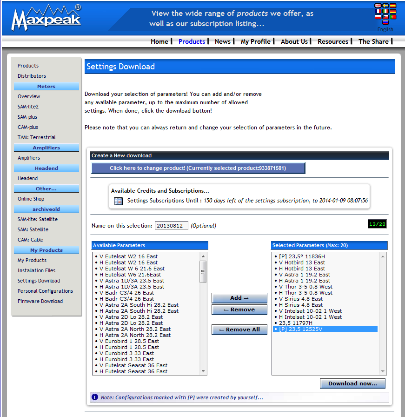Go to The Share section
The height and width of the screenshot is (417, 405).
pos(373,41)
